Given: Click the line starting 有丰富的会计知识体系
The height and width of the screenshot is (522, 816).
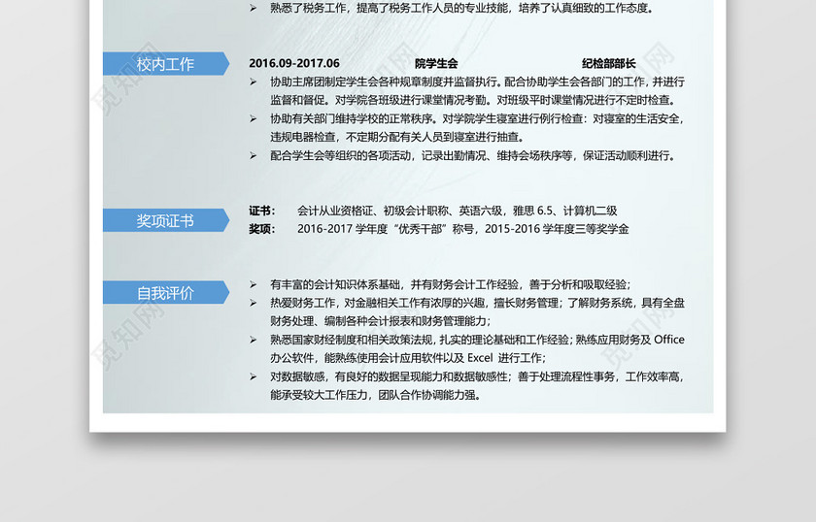Looking at the screenshot, I should [451, 284].
